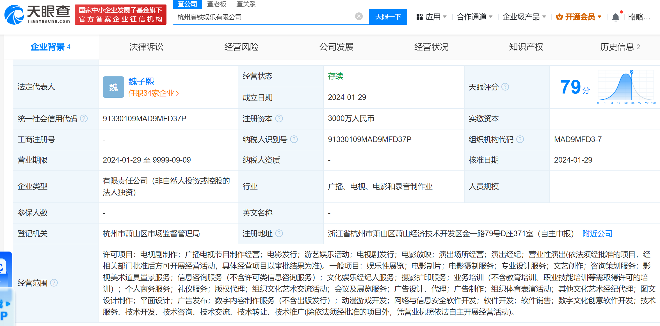This screenshot has height=326, width=660.
Task: Clear the search box with the X icon
Action: coord(358,17)
